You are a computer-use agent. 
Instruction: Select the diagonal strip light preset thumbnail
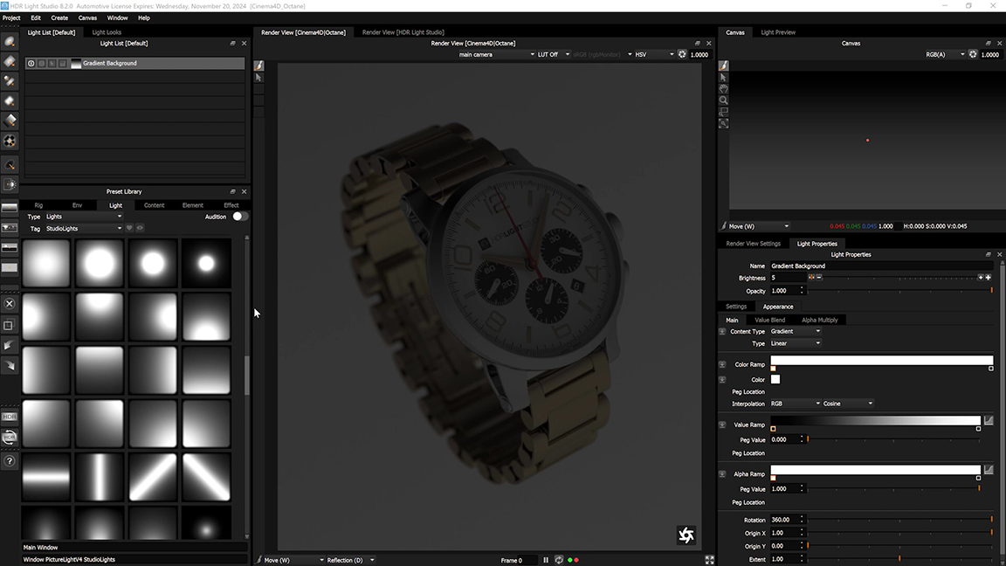[x=153, y=477]
